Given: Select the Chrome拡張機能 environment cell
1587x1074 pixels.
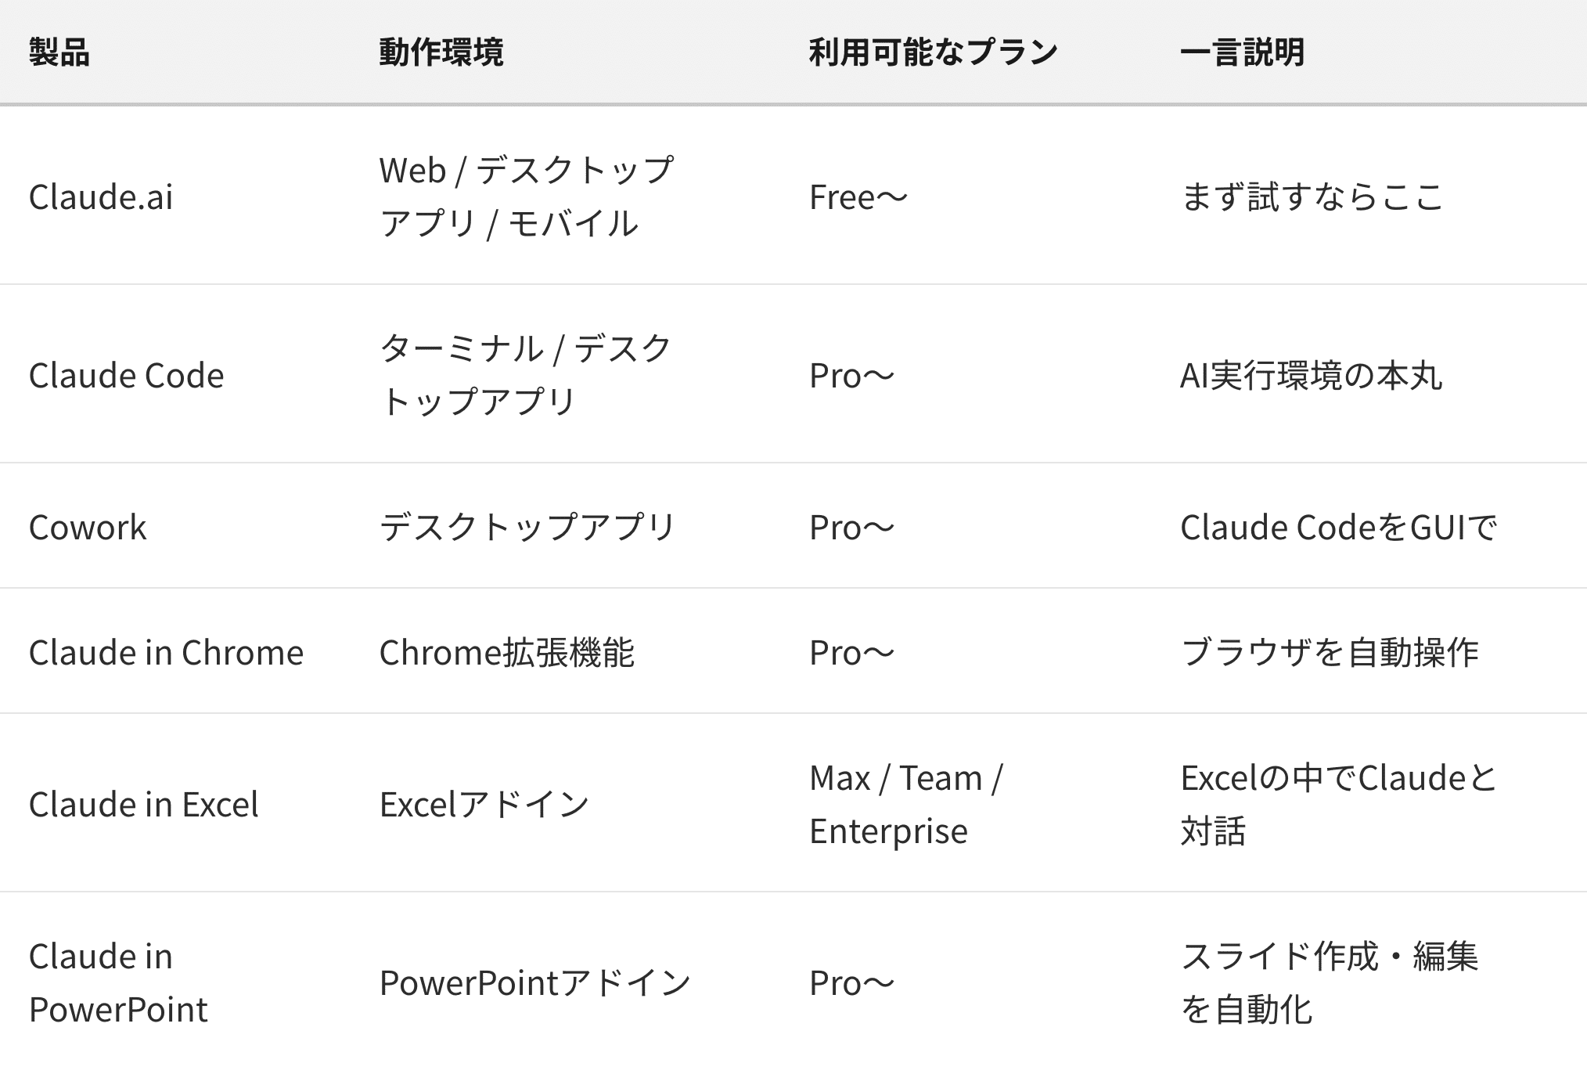Looking at the screenshot, I should tap(506, 652).
